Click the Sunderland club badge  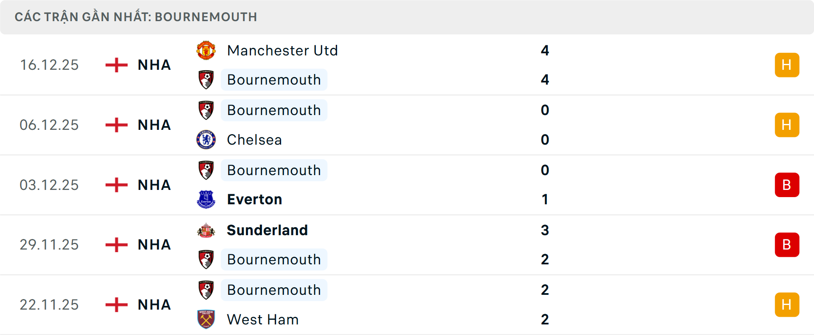[206, 230]
